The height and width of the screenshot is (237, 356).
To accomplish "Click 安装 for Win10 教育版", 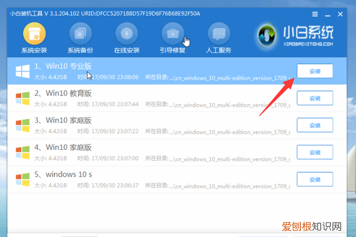I will click(x=315, y=98).
